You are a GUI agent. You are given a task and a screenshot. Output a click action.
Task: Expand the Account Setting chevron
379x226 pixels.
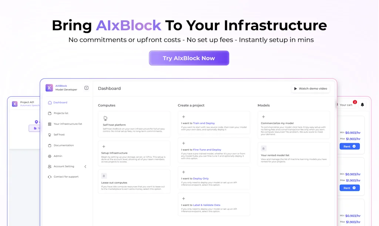point(85,166)
